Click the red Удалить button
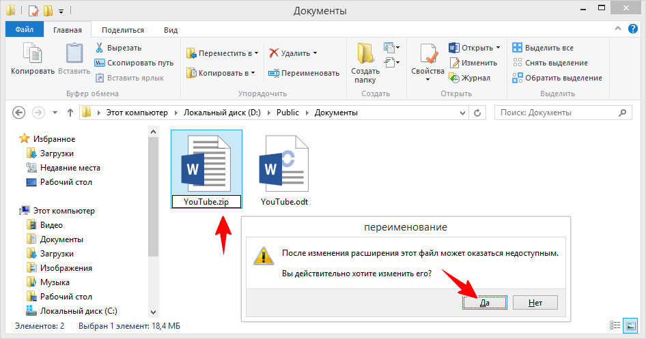 coord(290,53)
